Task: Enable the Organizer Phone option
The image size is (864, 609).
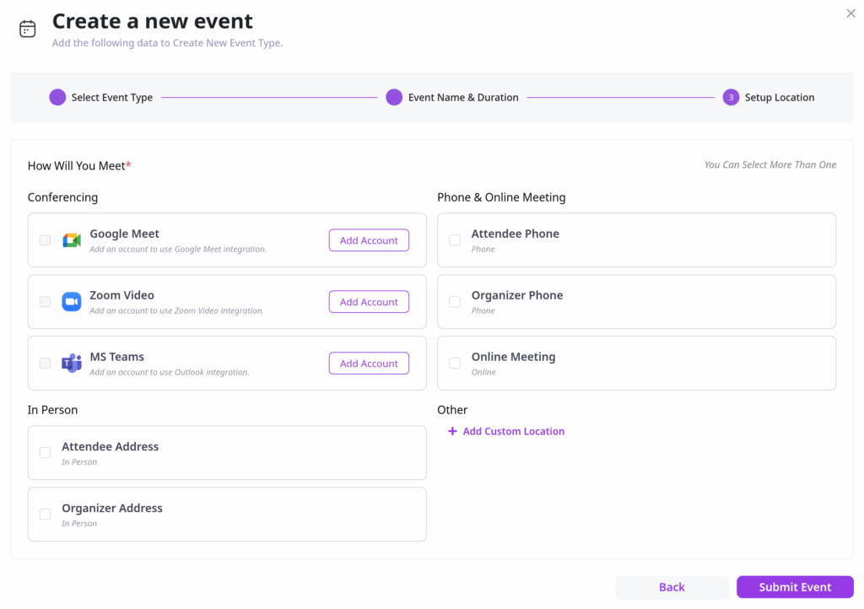Action: [455, 302]
